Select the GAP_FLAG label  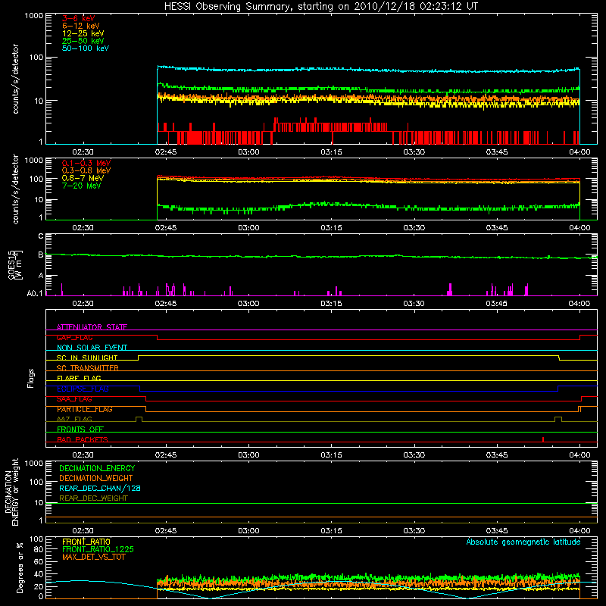pyautogui.click(x=74, y=337)
